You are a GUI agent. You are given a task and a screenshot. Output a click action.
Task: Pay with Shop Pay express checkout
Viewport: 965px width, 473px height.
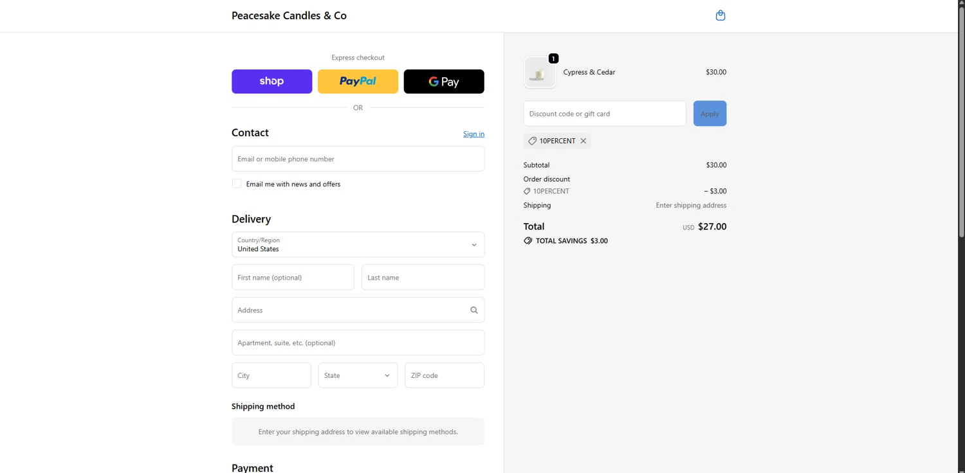pyautogui.click(x=272, y=82)
